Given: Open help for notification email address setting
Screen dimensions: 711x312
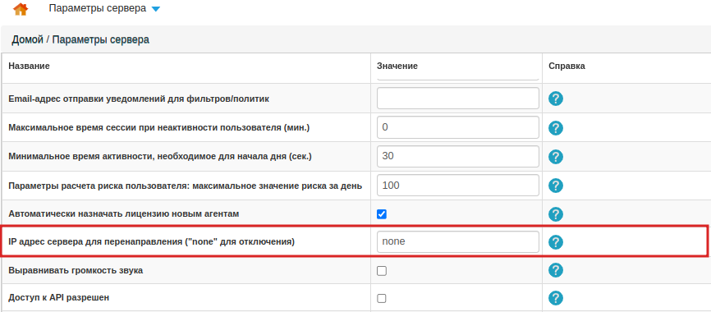Looking at the screenshot, I should 556,99.
